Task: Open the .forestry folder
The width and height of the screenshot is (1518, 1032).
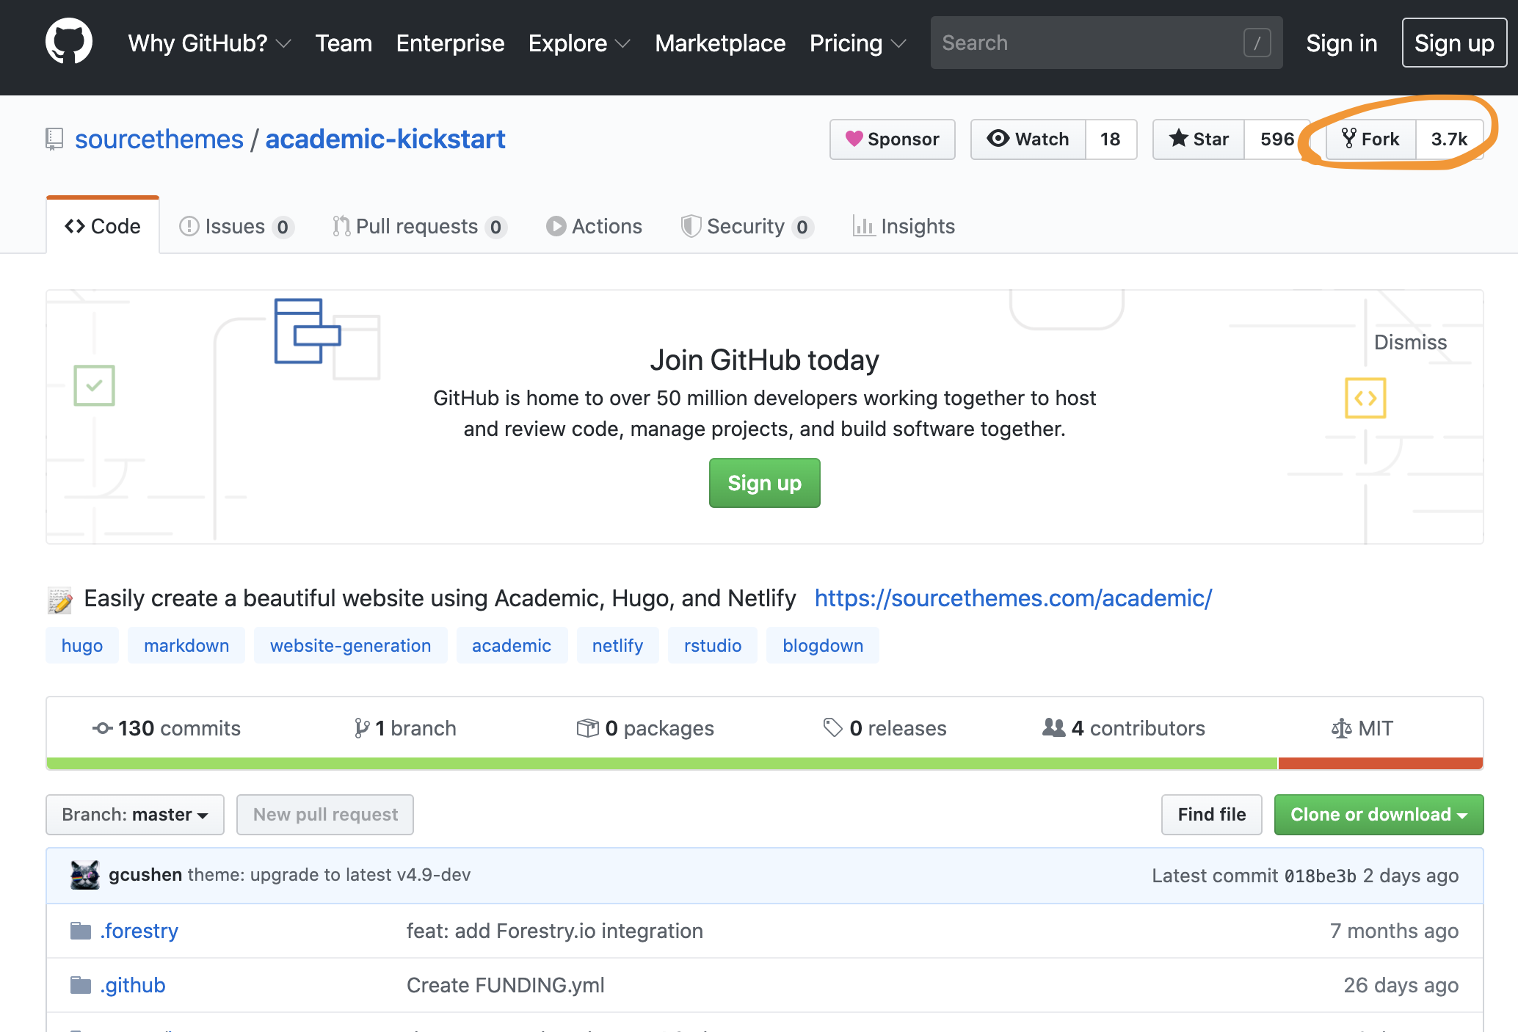Action: 139,931
